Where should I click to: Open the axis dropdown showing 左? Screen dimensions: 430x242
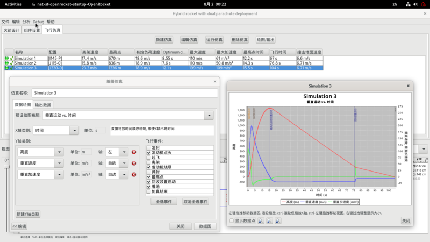(124, 152)
